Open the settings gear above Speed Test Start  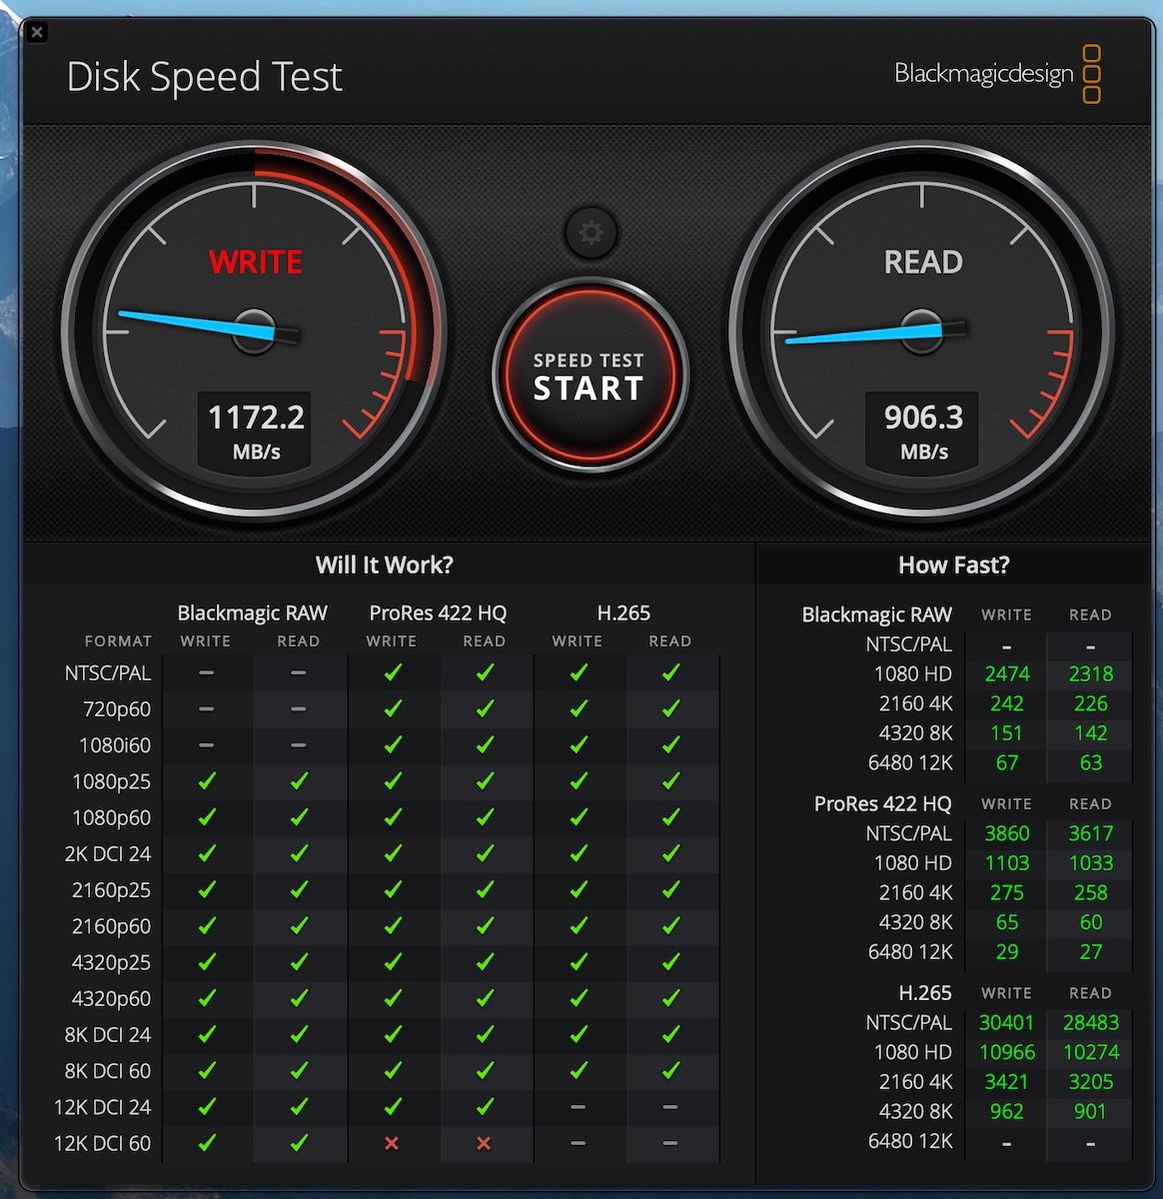point(590,233)
